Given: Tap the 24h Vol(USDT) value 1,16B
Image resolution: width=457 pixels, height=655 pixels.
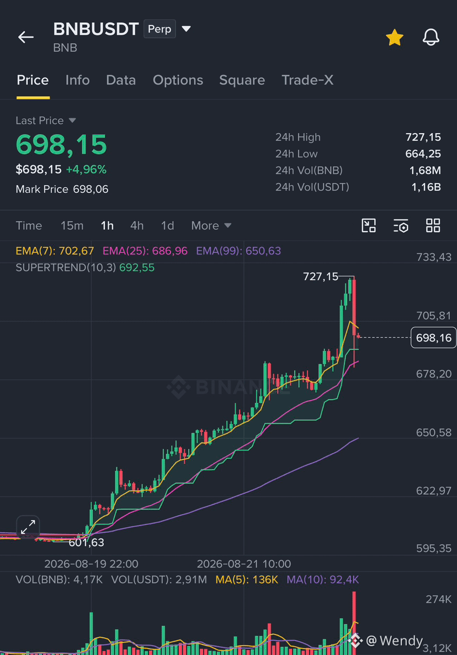Looking at the screenshot, I should [426, 187].
